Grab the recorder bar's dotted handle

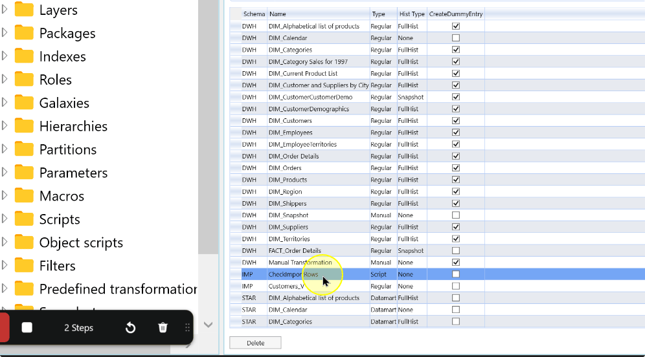point(187,327)
